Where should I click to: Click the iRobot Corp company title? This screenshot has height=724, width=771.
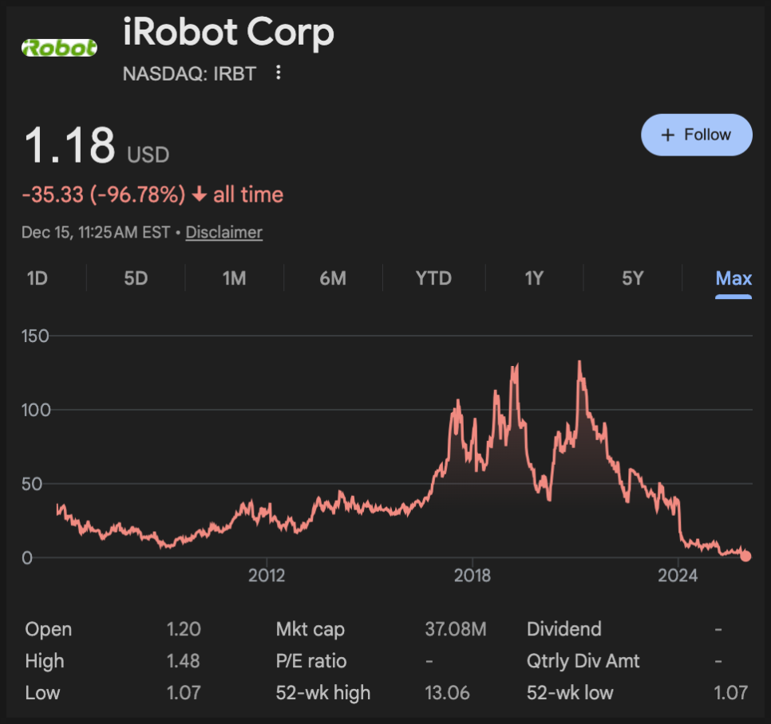228,33
